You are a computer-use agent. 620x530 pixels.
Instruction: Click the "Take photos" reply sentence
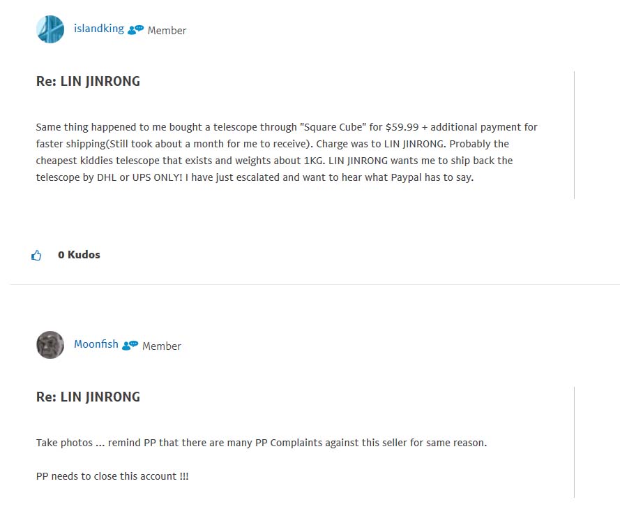tap(261, 443)
